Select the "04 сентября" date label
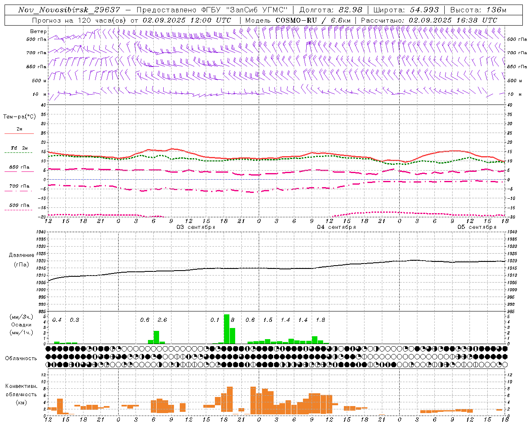 336,227
